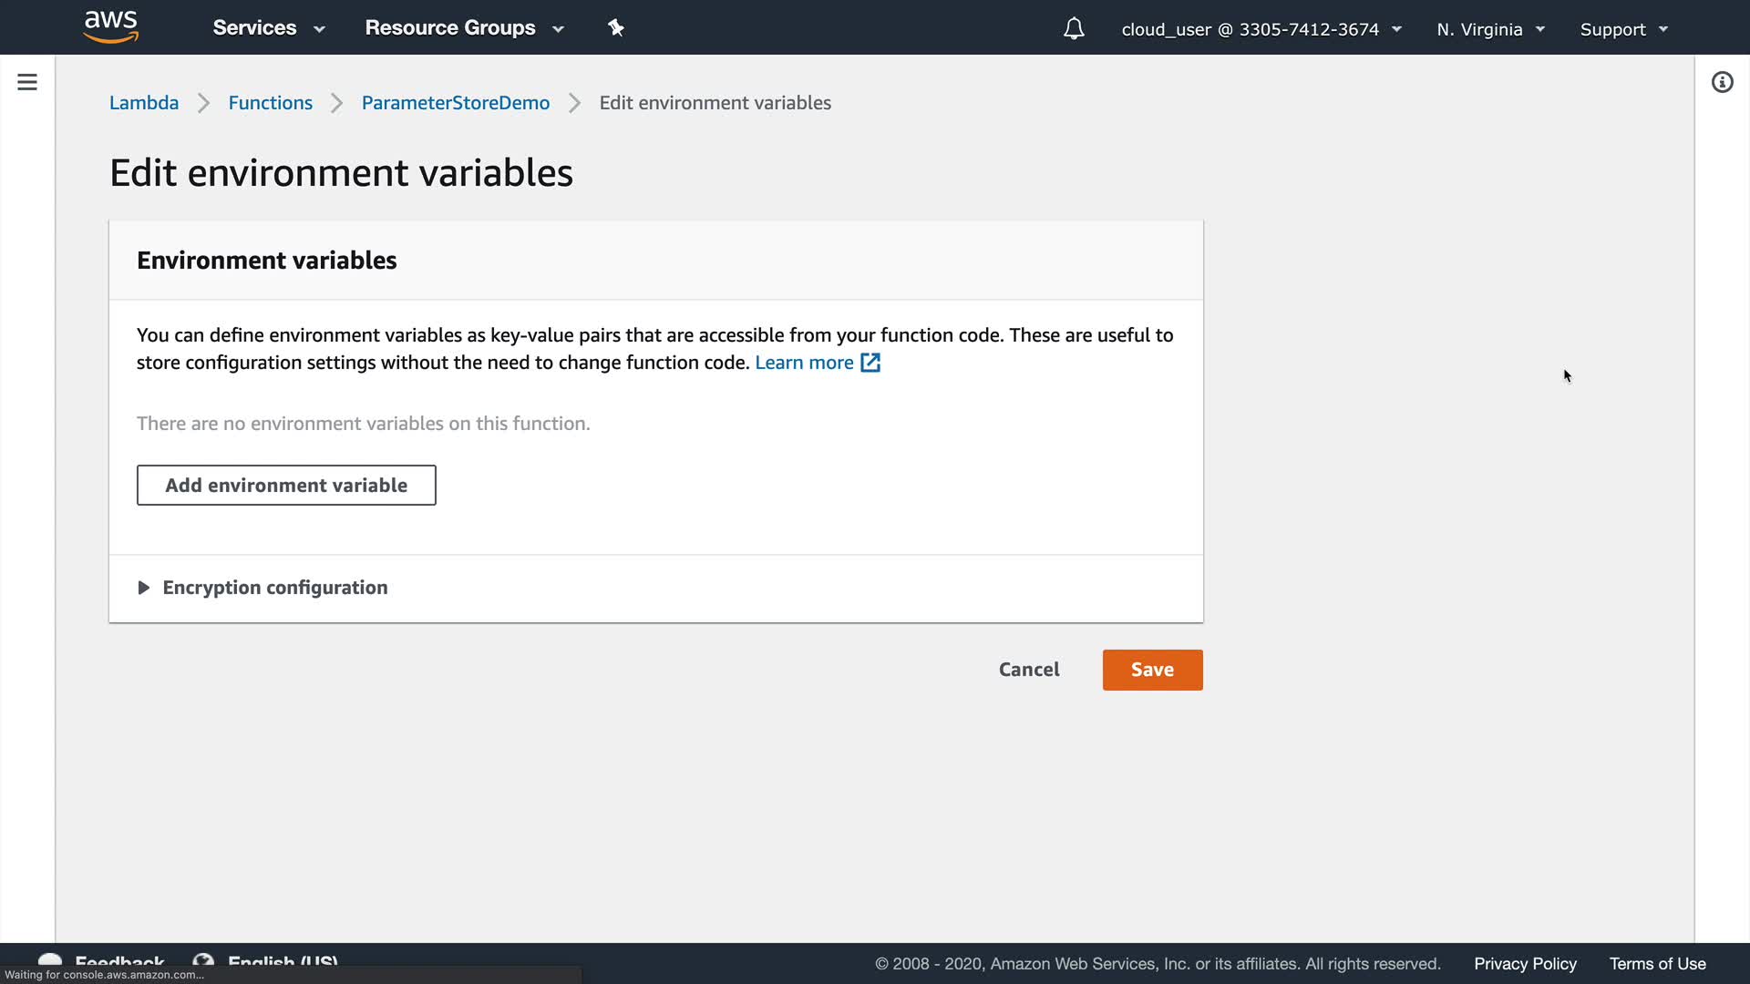Click the AWS logo home icon
The image size is (1750, 984).
[x=110, y=26]
